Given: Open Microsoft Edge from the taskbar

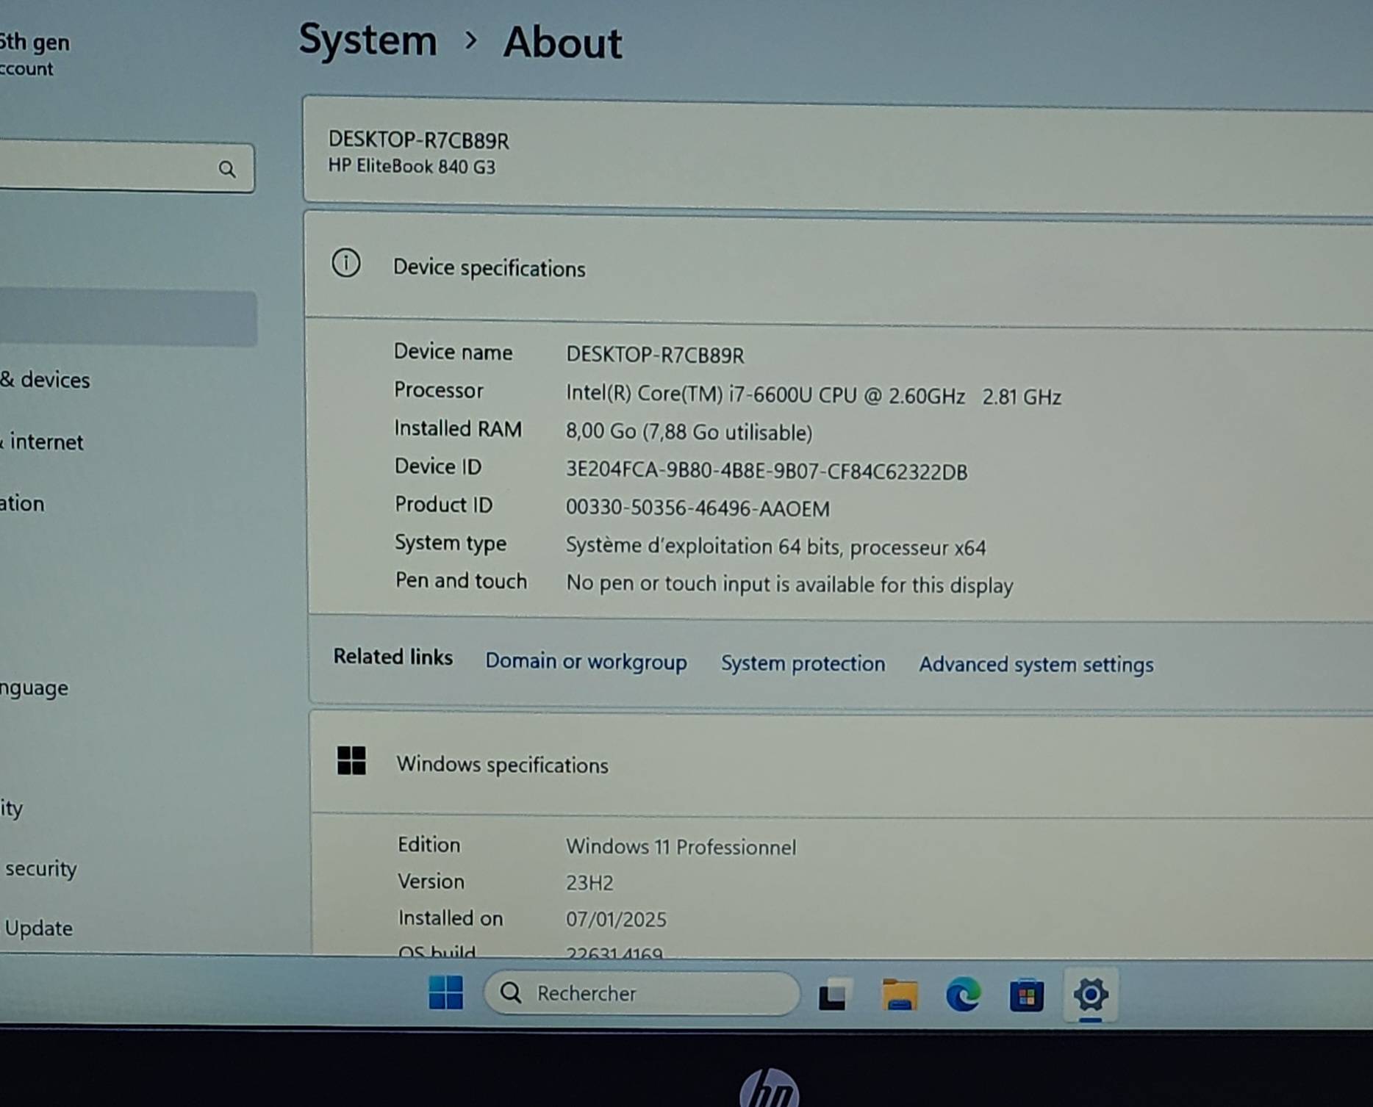Looking at the screenshot, I should tap(962, 995).
